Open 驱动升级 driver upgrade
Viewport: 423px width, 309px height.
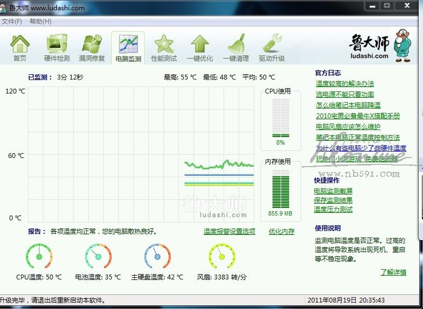[x=271, y=48]
